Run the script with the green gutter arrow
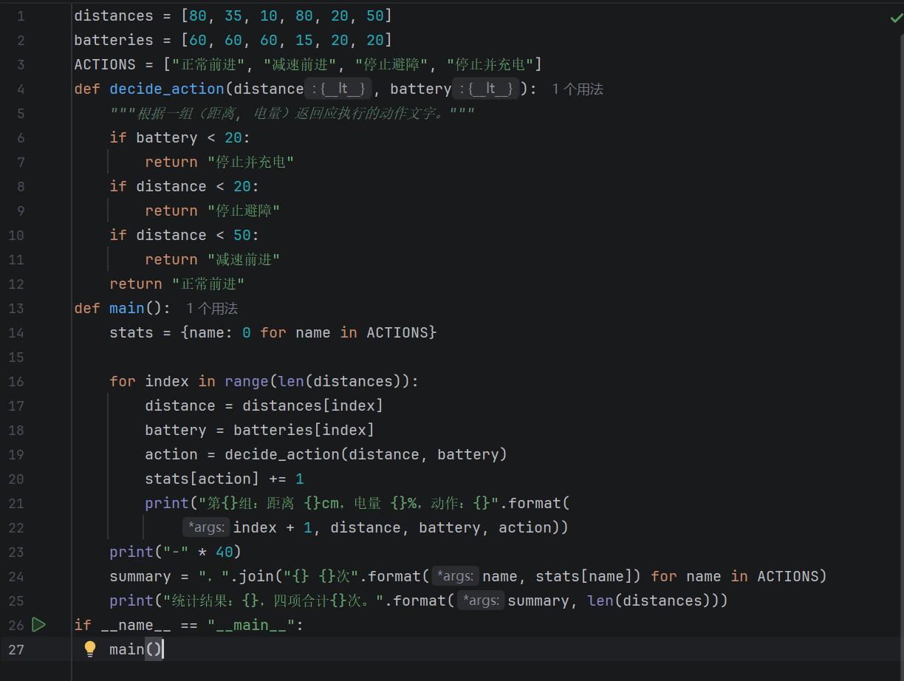 click(38, 625)
